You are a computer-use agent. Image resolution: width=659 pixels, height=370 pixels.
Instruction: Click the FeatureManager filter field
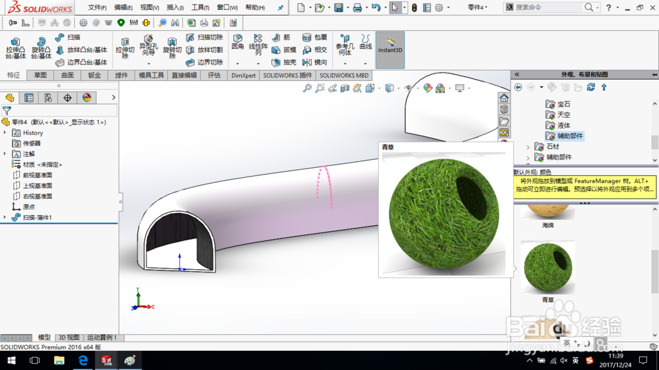tap(59, 111)
